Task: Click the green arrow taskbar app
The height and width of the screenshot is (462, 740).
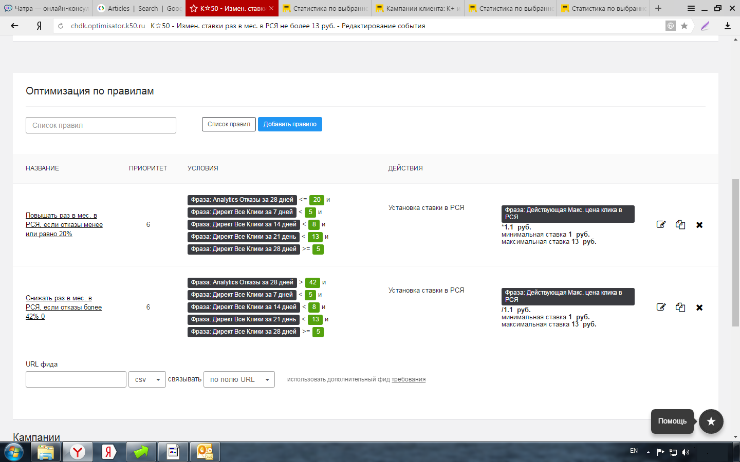Action: [x=141, y=452]
